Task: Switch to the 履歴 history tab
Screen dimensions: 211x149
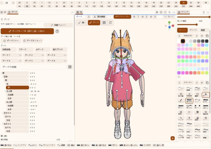Action: [203, 30]
